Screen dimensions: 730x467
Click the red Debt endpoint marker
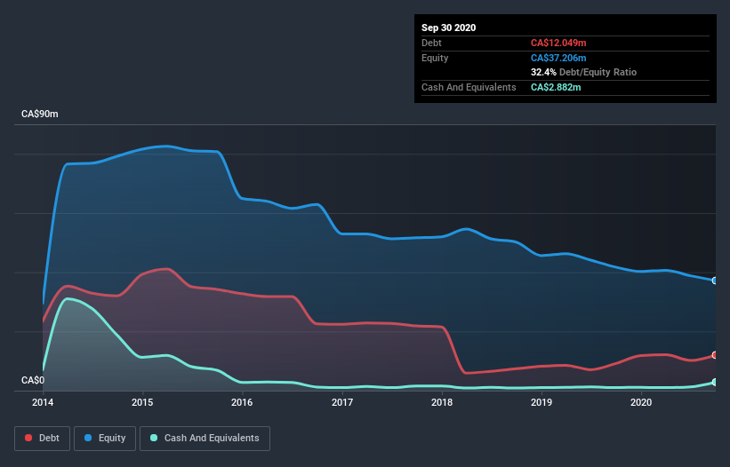[715, 355]
